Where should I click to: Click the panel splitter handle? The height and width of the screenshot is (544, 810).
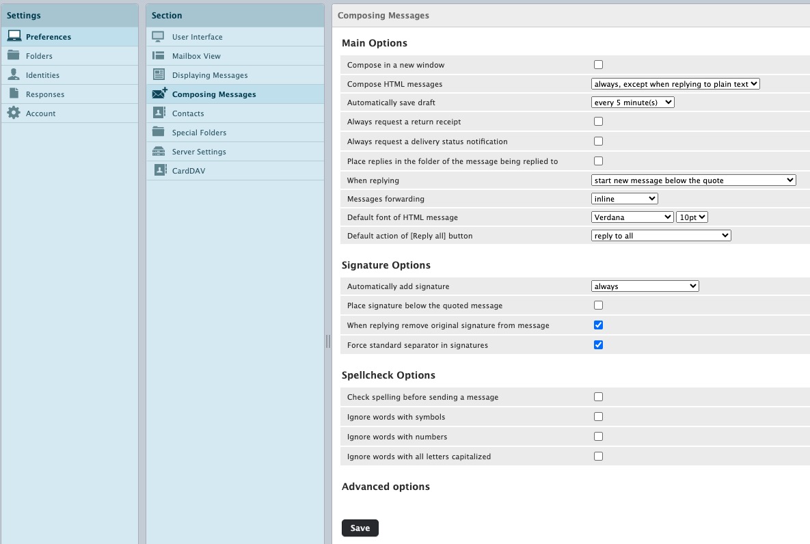point(328,342)
